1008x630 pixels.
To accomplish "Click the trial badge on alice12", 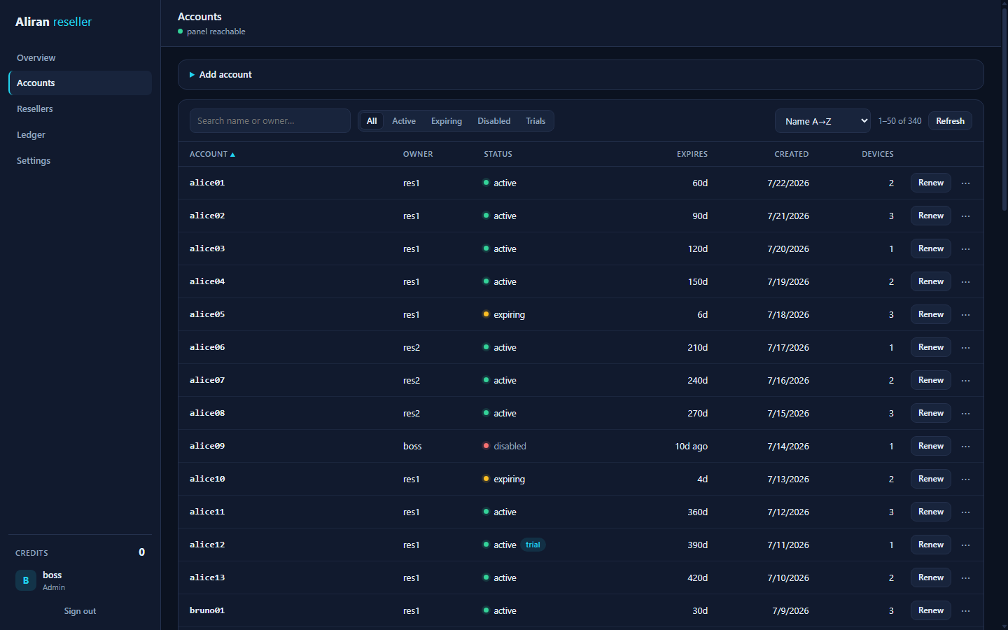I will pos(533,545).
